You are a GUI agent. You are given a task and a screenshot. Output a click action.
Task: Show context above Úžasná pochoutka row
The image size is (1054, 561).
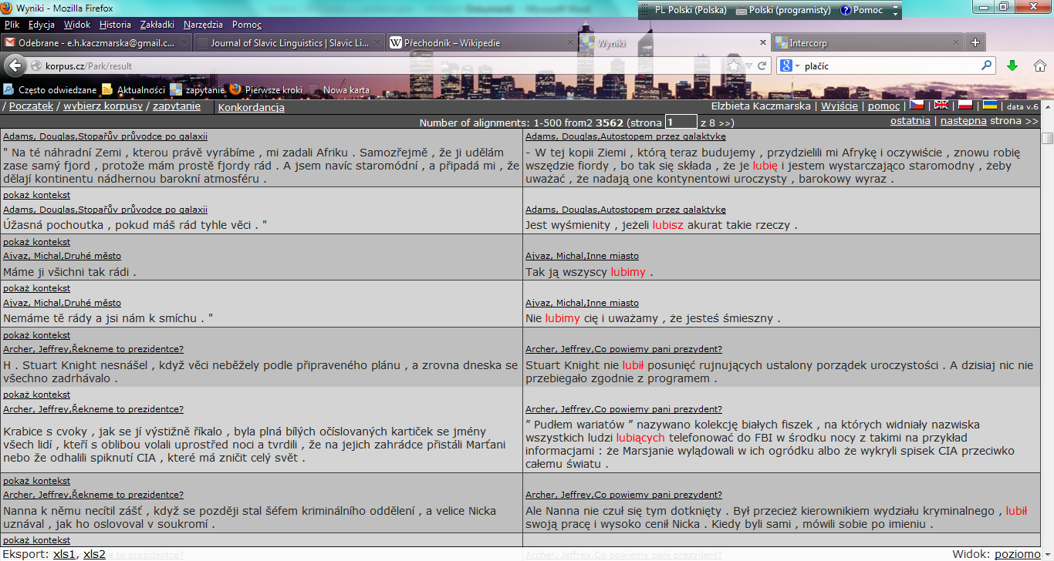pos(36,195)
